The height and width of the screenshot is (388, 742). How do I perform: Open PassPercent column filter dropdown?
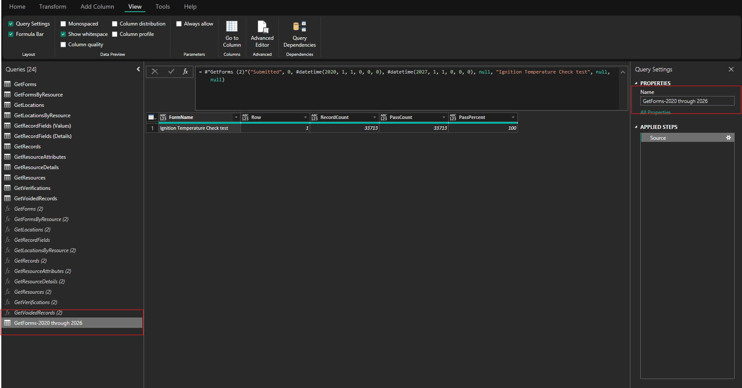pos(513,117)
